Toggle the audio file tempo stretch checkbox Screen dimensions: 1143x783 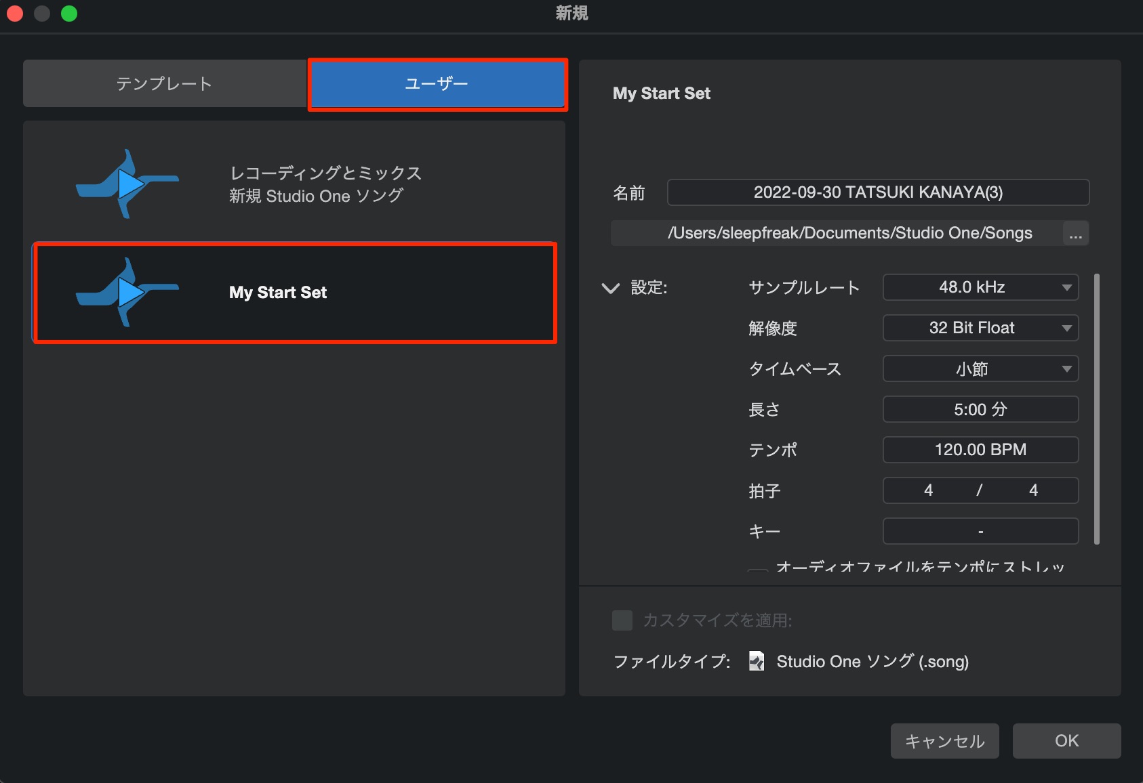[x=758, y=570]
